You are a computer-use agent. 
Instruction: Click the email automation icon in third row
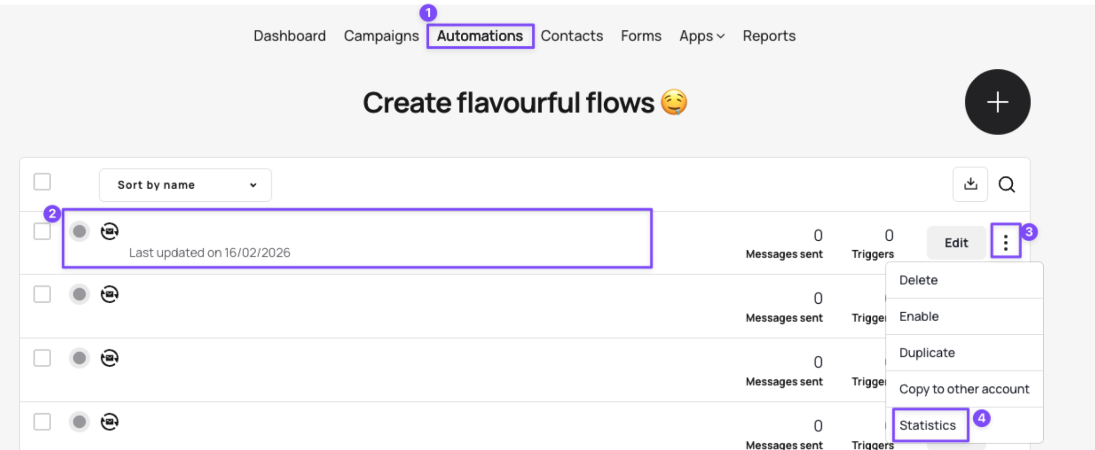point(109,358)
